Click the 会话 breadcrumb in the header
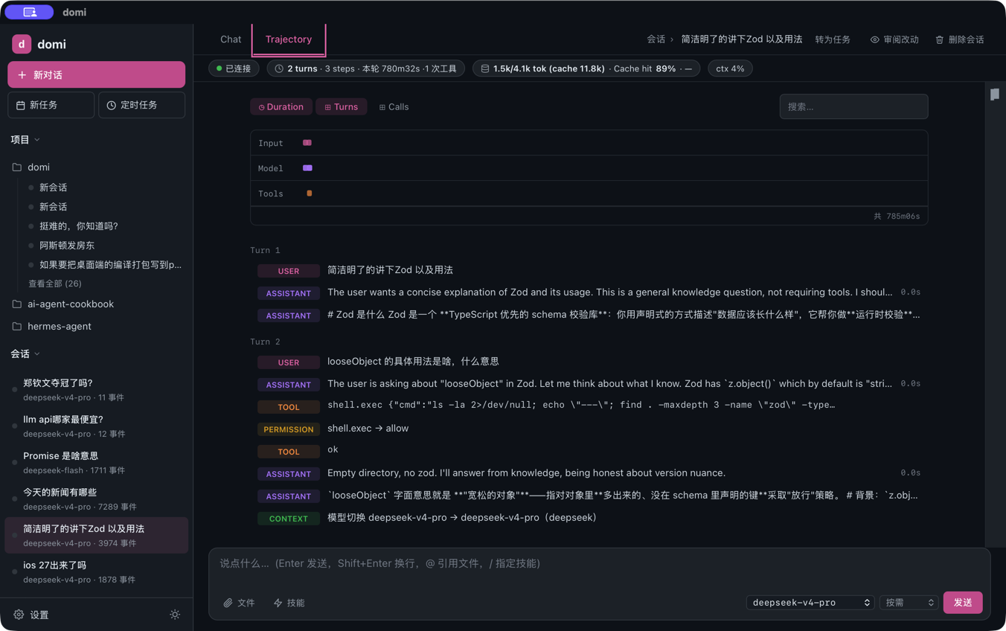 (656, 39)
